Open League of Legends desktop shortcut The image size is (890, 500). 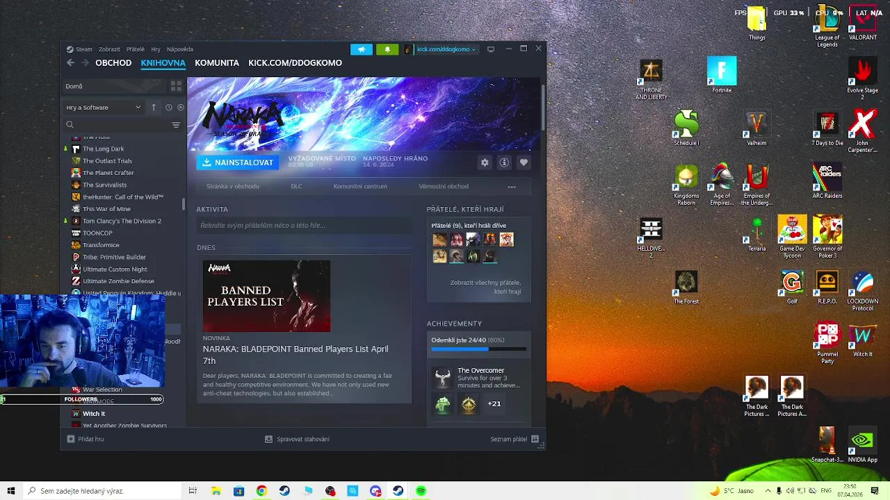(827, 26)
